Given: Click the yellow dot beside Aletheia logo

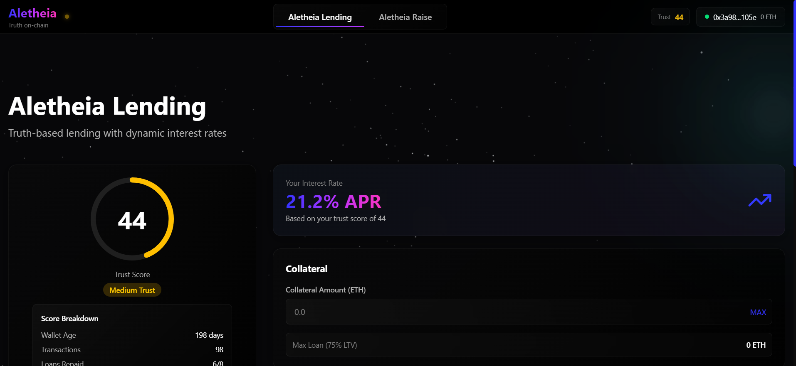Looking at the screenshot, I should click(x=67, y=17).
